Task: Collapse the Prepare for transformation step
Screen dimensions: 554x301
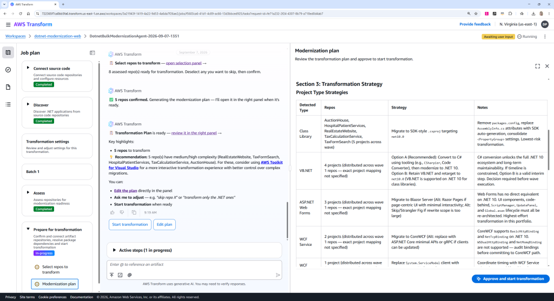Action: pyautogui.click(x=28, y=229)
